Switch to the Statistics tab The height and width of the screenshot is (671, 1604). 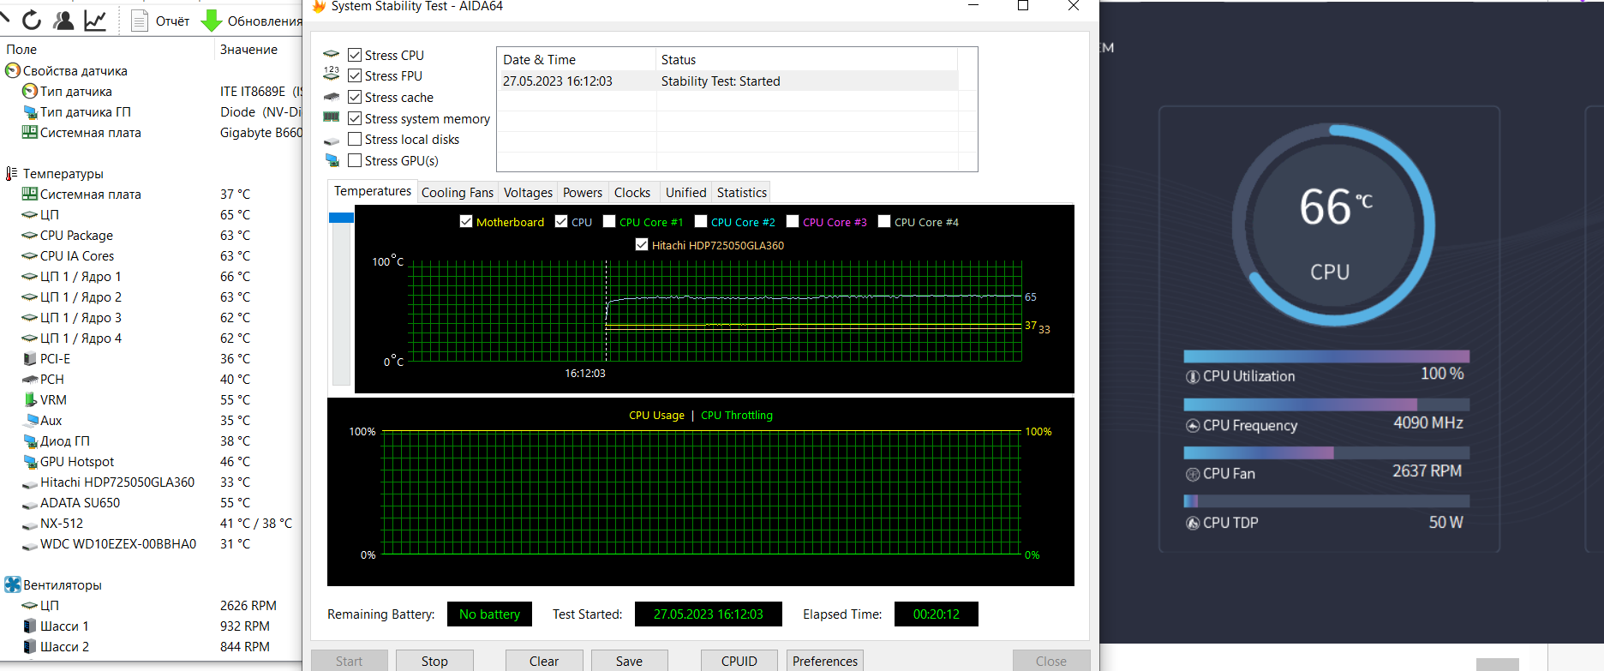742,193
